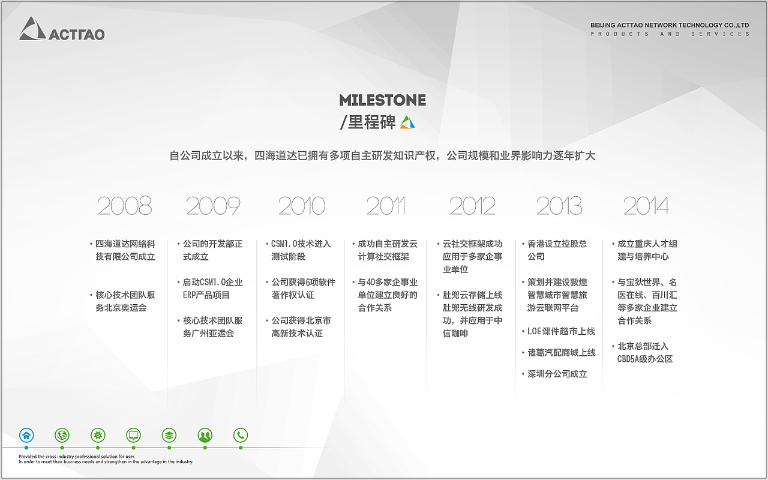The image size is (768, 480).
Task: Select the 2012 year heading
Action: click(472, 206)
